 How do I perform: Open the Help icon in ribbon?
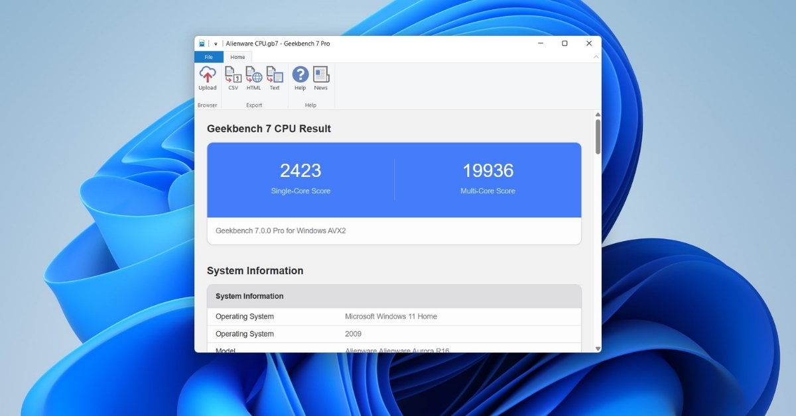[x=300, y=78]
